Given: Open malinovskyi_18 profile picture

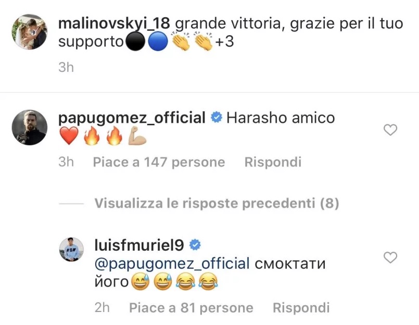Looking at the screenshot, I should 30,32.
